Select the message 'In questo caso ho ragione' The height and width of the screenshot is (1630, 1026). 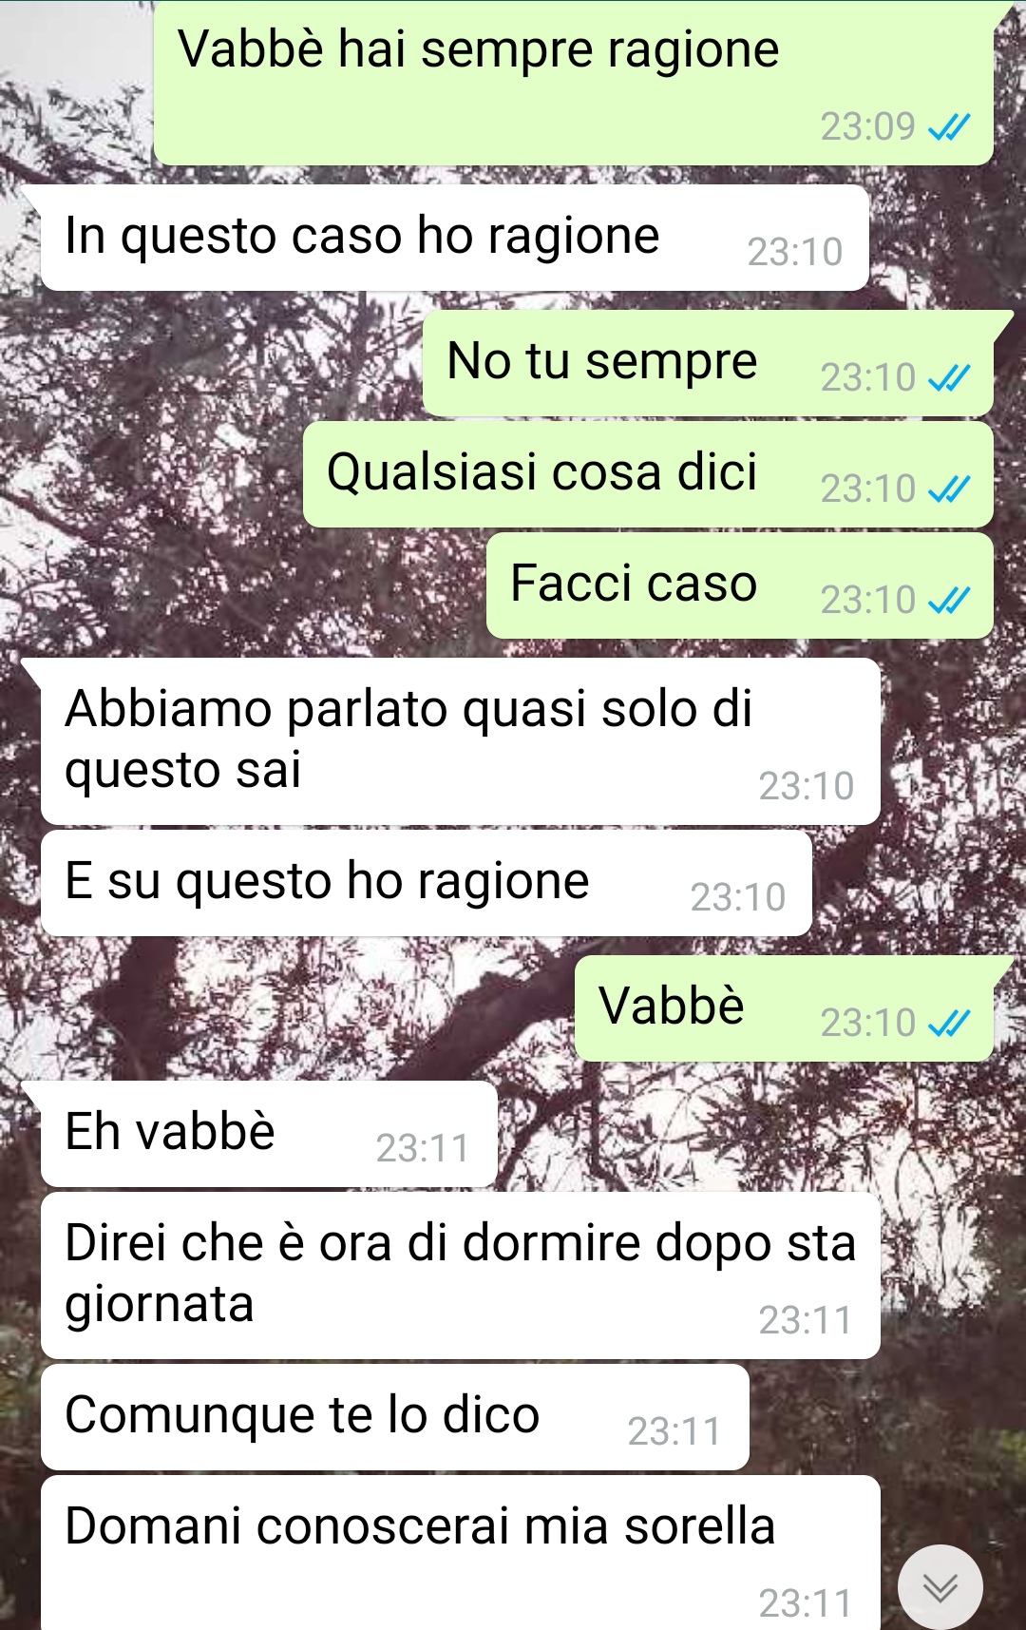pos(454,238)
